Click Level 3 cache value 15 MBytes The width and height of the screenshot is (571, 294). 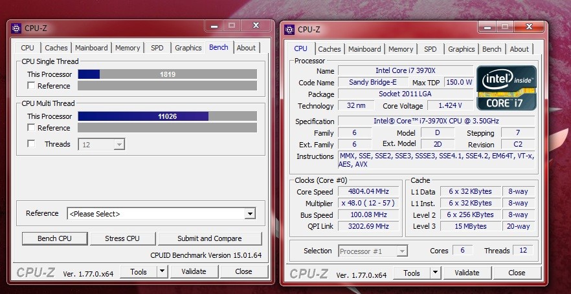[x=471, y=226]
